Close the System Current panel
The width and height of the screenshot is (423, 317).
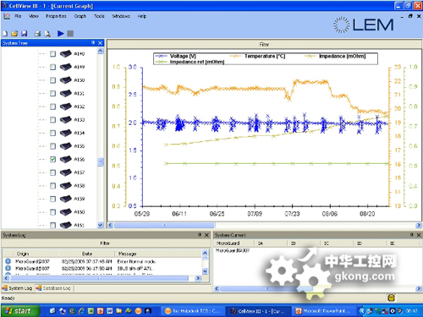419,235
